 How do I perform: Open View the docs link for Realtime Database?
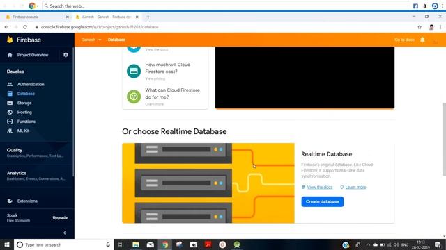(x=320, y=187)
